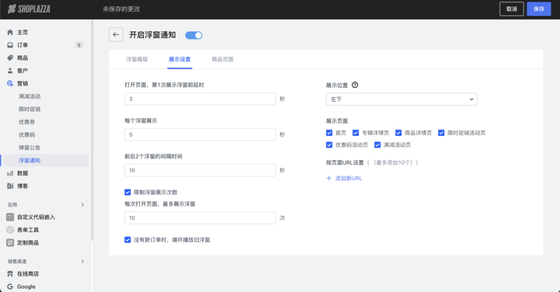Click the Google G icon
The width and height of the screenshot is (560, 292).
click(10, 286)
